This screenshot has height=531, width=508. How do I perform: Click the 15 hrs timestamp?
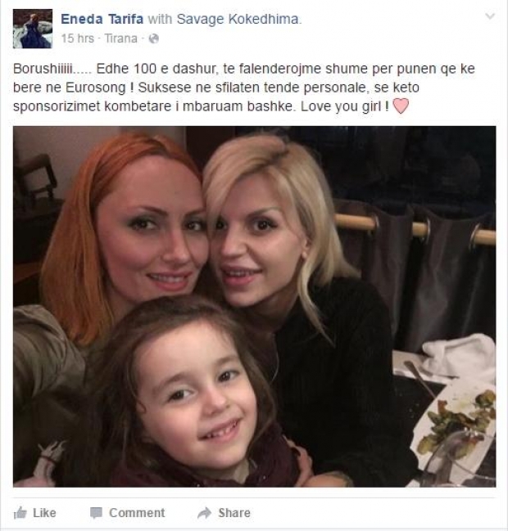[77, 38]
